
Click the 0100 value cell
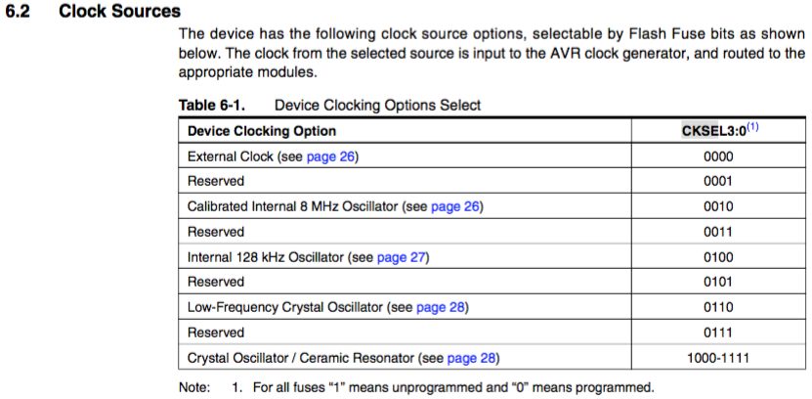[718, 257]
